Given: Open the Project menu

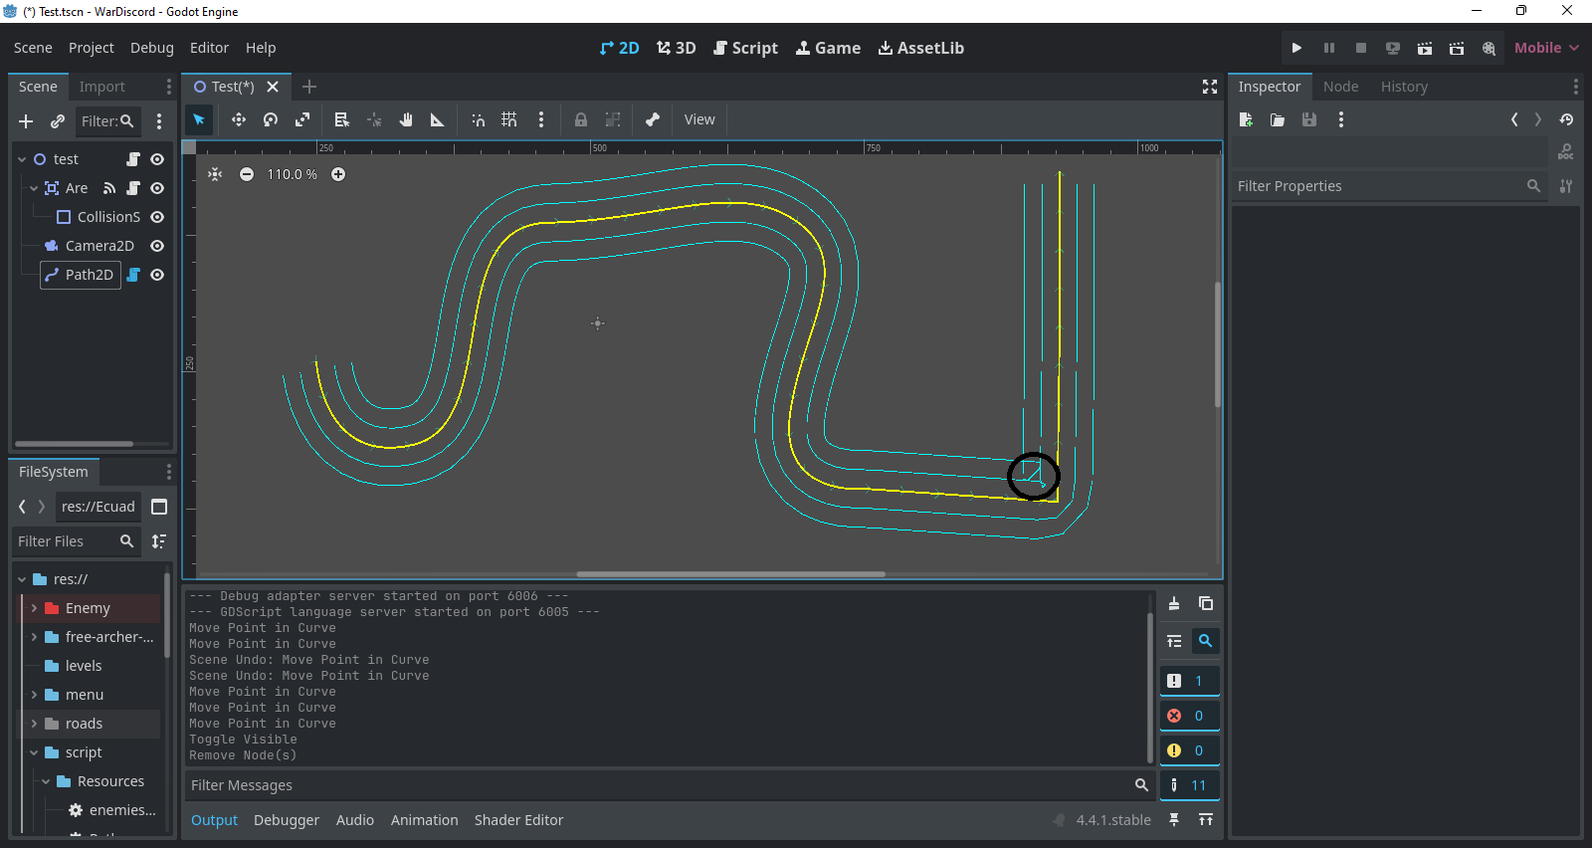Looking at the screenshot, I should [91, 48].
